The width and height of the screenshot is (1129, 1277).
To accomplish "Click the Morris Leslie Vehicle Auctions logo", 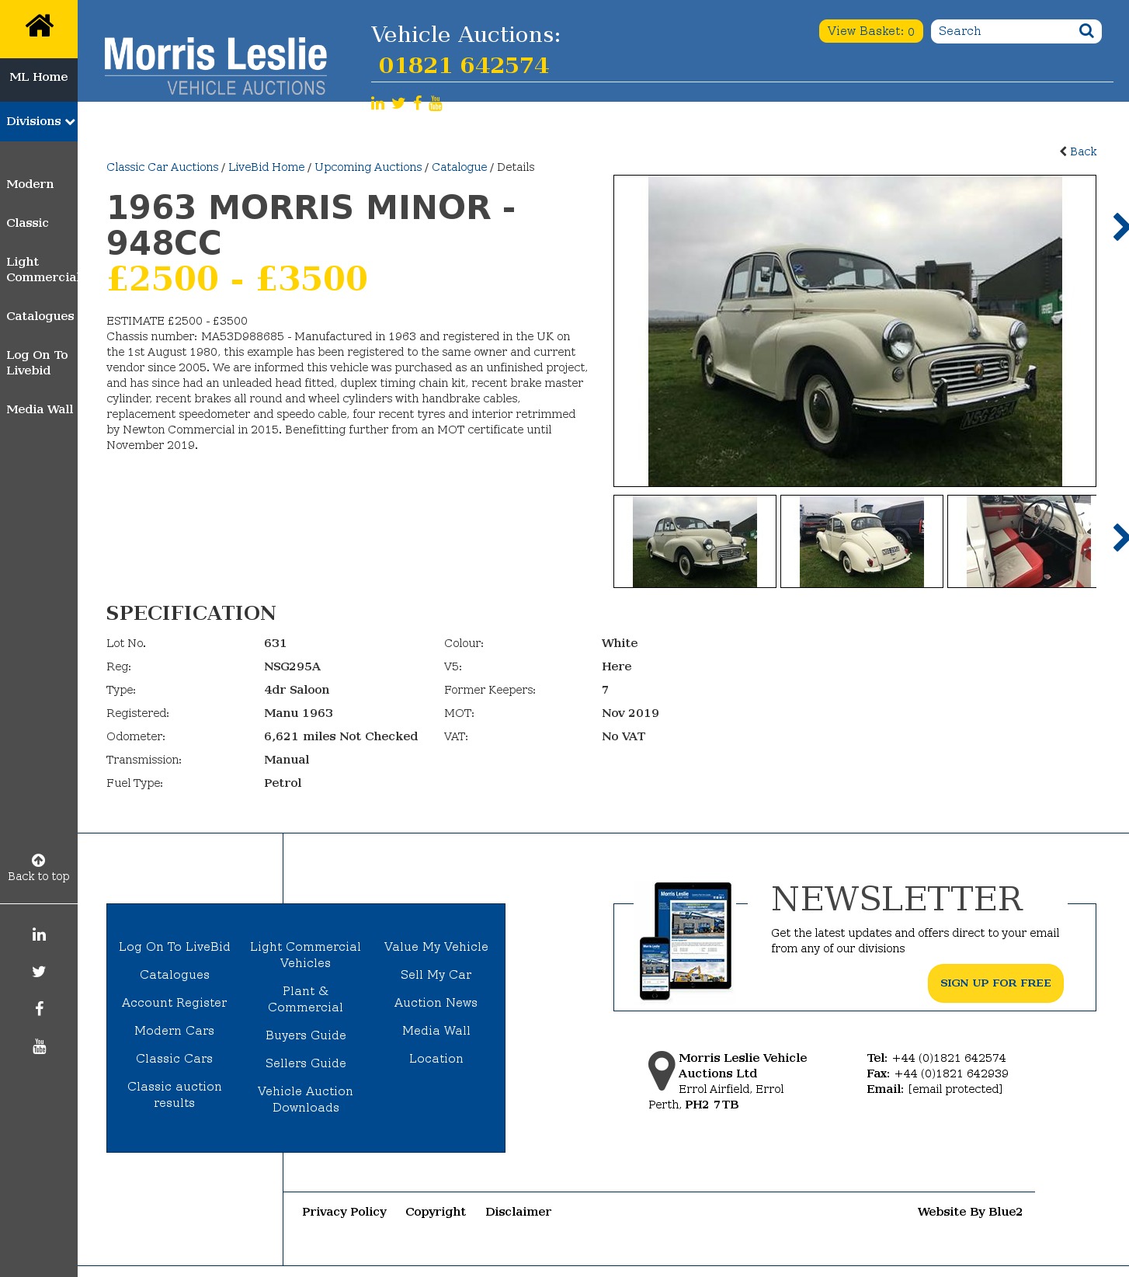I will (216, 66).
